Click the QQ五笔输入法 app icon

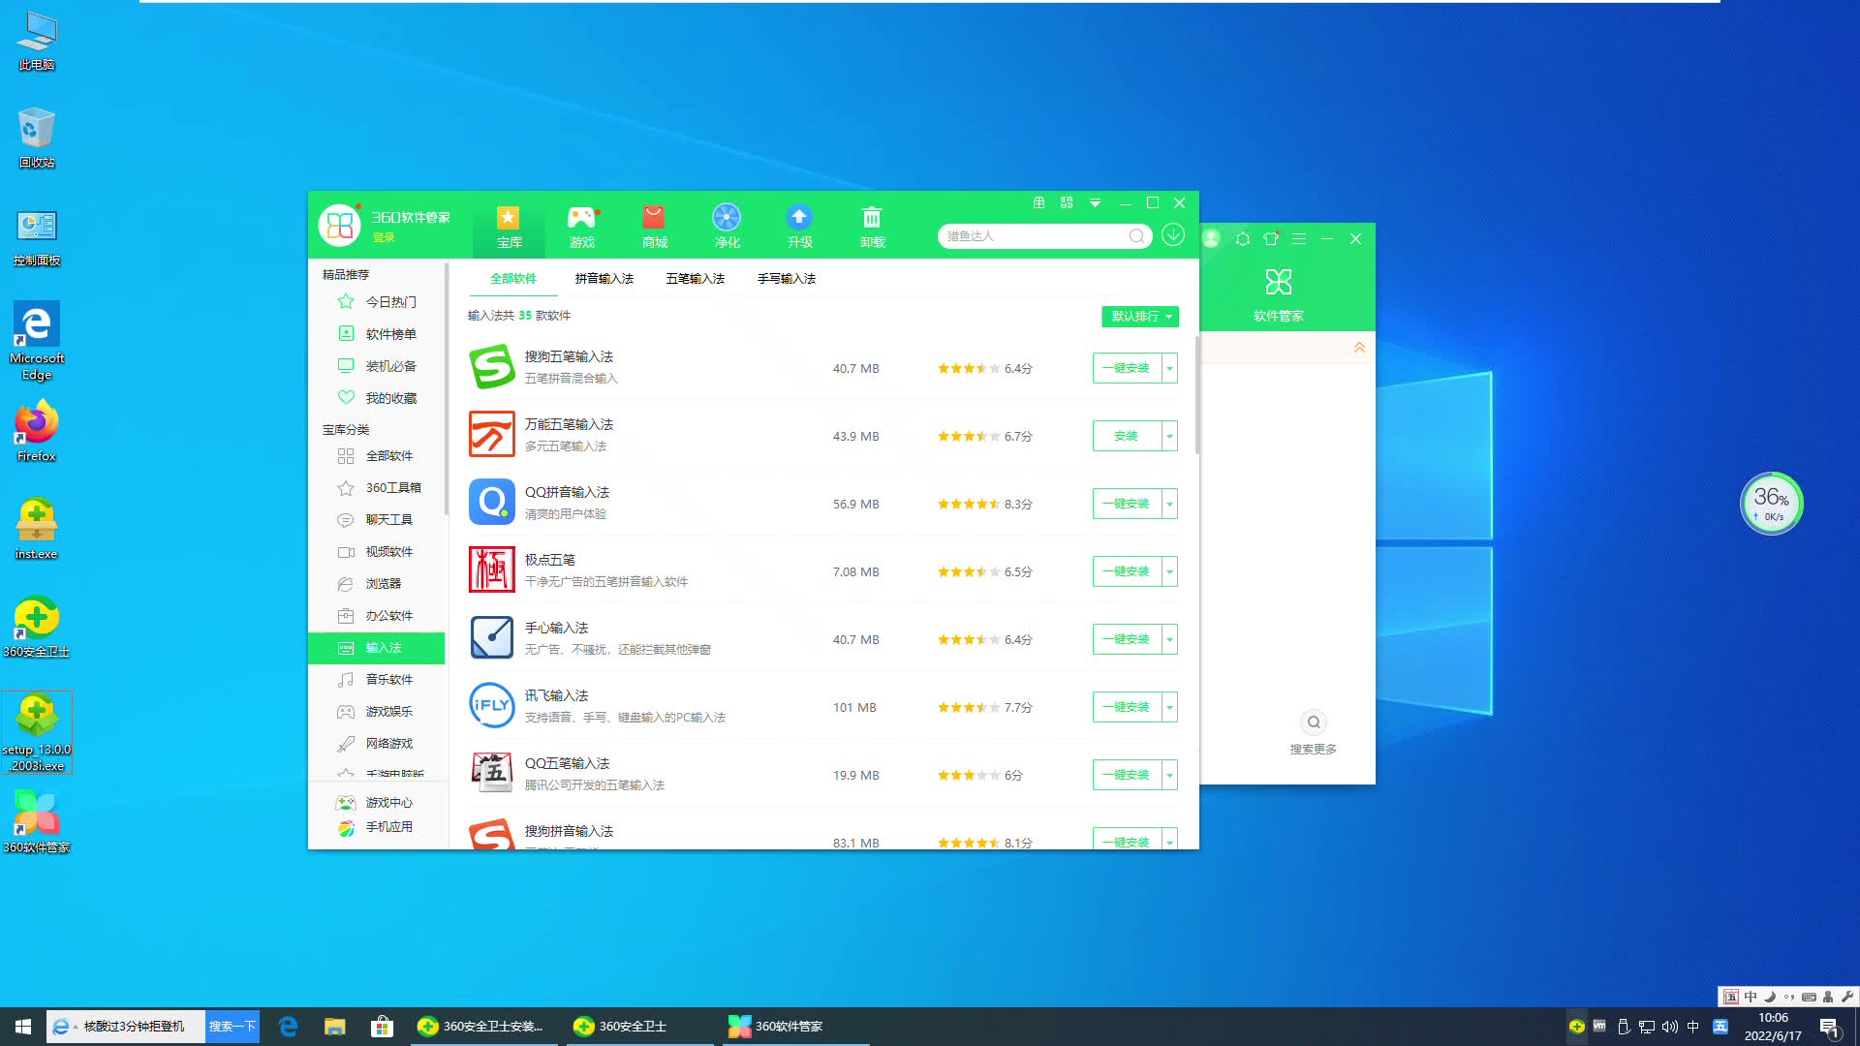[x=491, y=774]
